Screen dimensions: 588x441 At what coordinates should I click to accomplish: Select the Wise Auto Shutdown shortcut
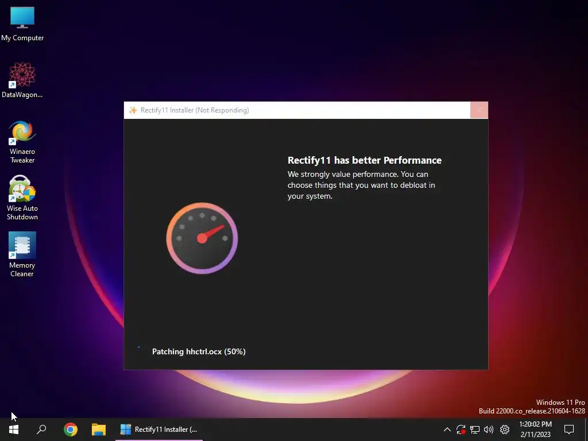point(22,198)
